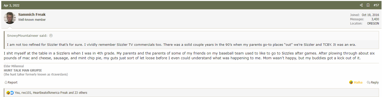Click the bell icon beside Report
Image resolution: width=382 pixels, height=97 pixels.
[6, 82]
